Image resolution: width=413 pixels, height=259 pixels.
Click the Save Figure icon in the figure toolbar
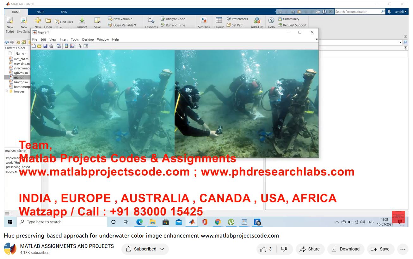pyautogui.click(x=45, y=46)
